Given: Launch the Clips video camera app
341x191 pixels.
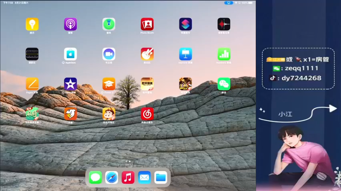Looking at the screenshot, I should coord(109,54).
